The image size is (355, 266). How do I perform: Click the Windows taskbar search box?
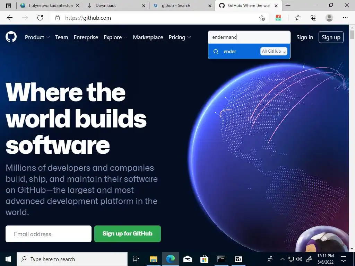[x=72, y=259]
